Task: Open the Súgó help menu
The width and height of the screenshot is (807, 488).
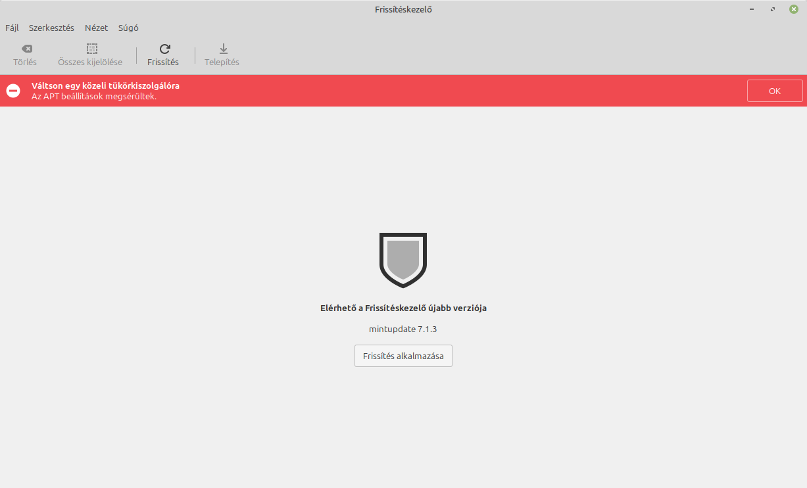Action: coord(128,28)
